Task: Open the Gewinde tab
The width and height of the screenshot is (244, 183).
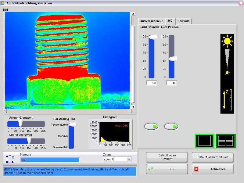Action: coord(183,21)
